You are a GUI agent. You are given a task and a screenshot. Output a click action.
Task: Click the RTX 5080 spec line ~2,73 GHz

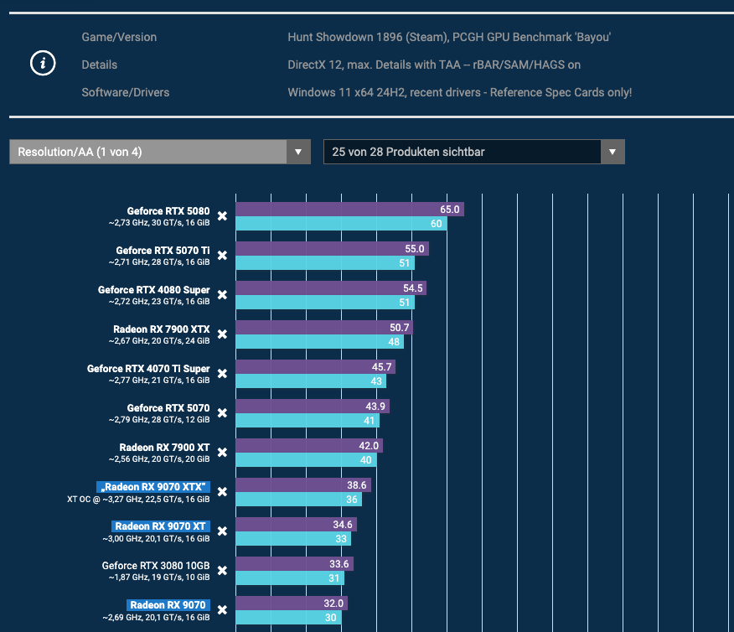pyautogui.click(x=159, y=223)
